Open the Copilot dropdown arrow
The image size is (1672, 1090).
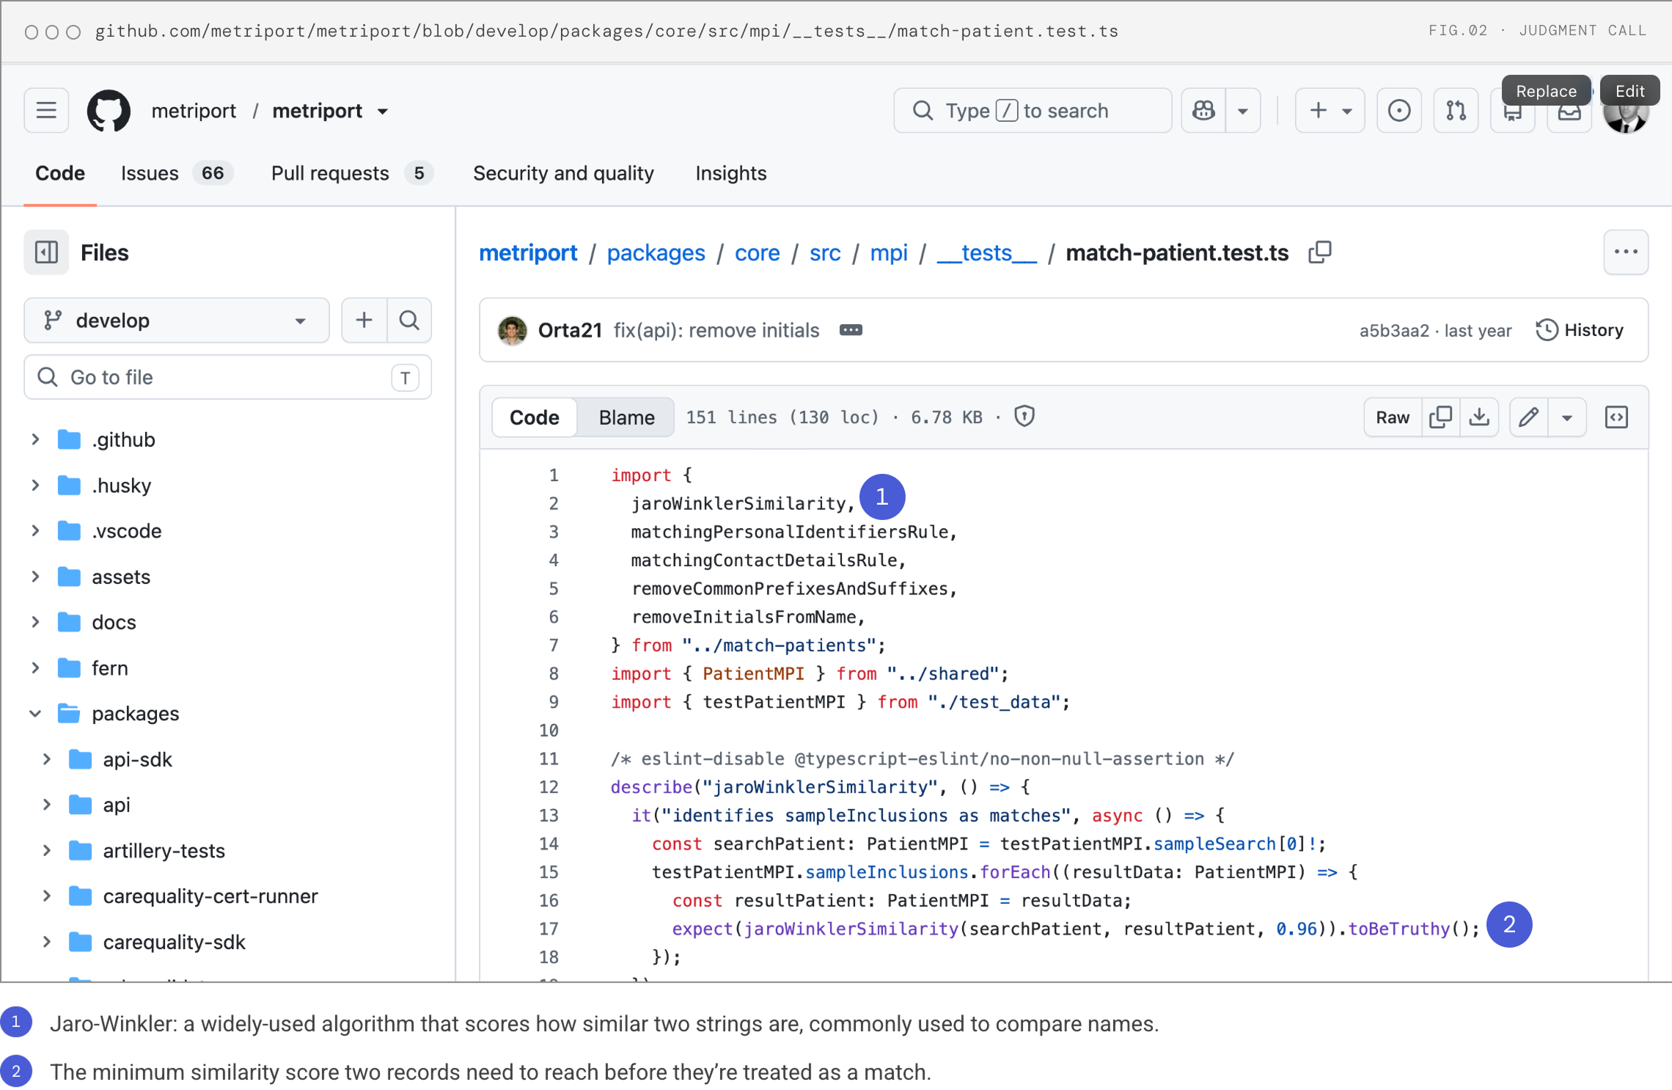1243,111
